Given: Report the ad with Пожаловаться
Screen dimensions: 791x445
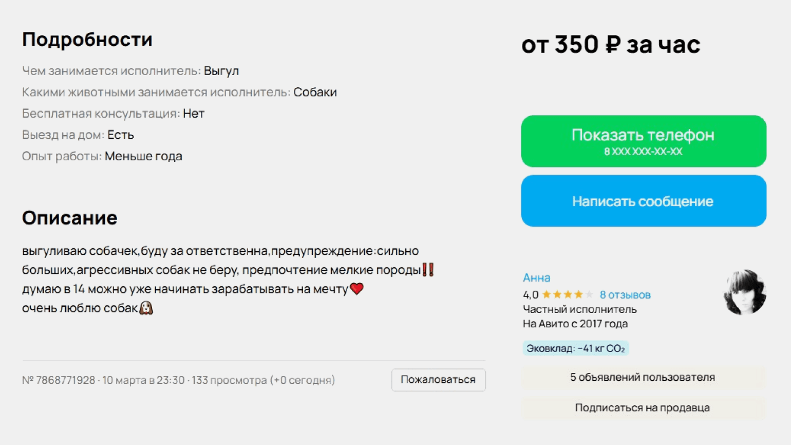Looking at the screenshot, I should pos(438,380).
